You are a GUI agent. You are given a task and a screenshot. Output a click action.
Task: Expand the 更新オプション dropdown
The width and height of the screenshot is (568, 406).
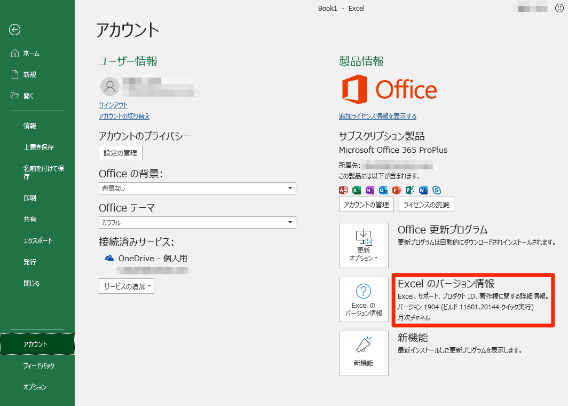(364, 245)
